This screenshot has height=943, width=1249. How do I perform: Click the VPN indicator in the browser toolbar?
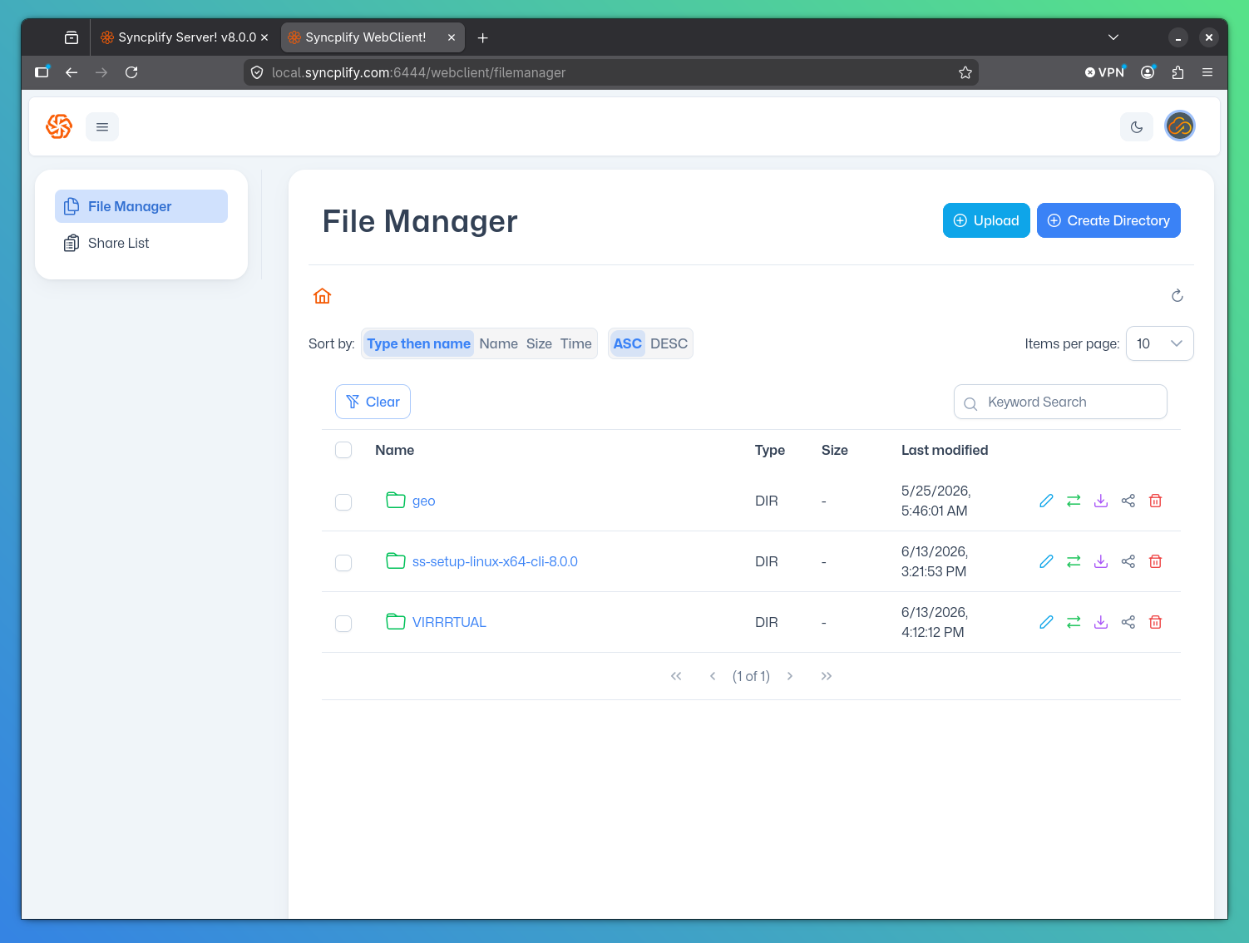tap(1105, 72)
